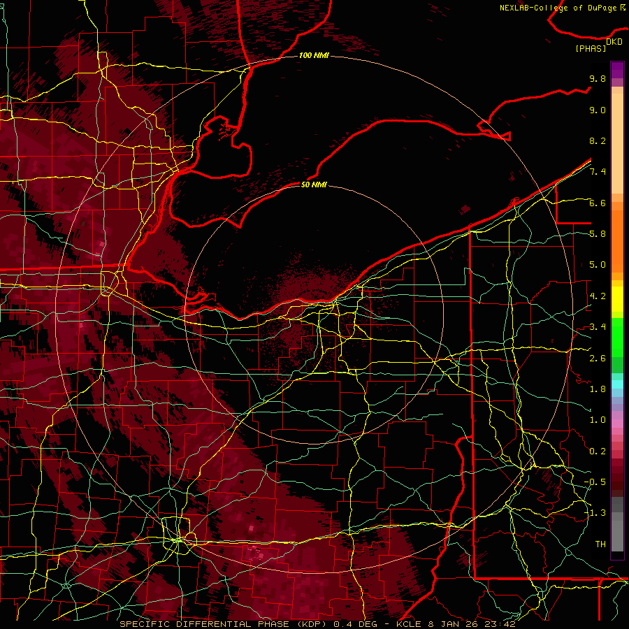Select the -0.5 scale label
Image resolution: width=629 pixels, height=629 pixels.
pyautogui.click(x=595, y=482)
